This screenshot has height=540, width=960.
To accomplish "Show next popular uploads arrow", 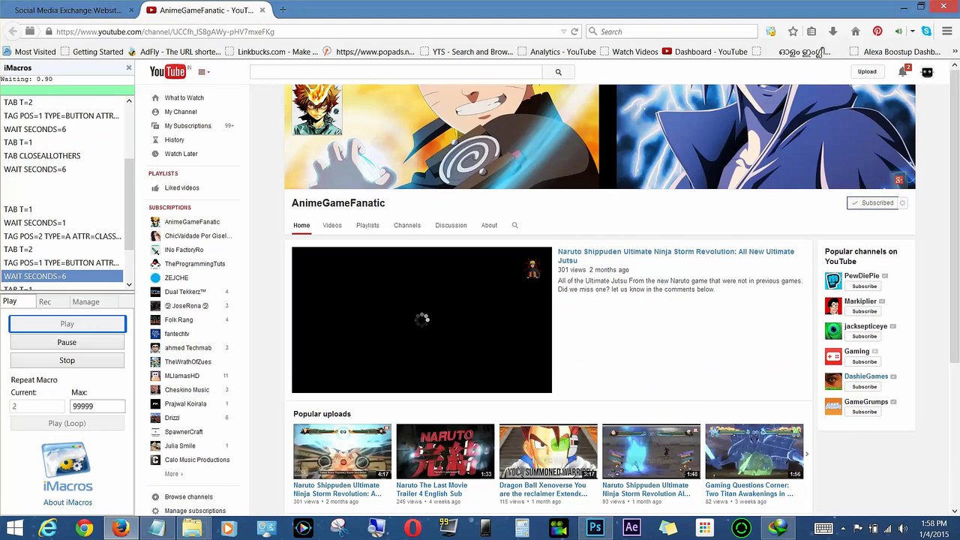I will [807, 454].
